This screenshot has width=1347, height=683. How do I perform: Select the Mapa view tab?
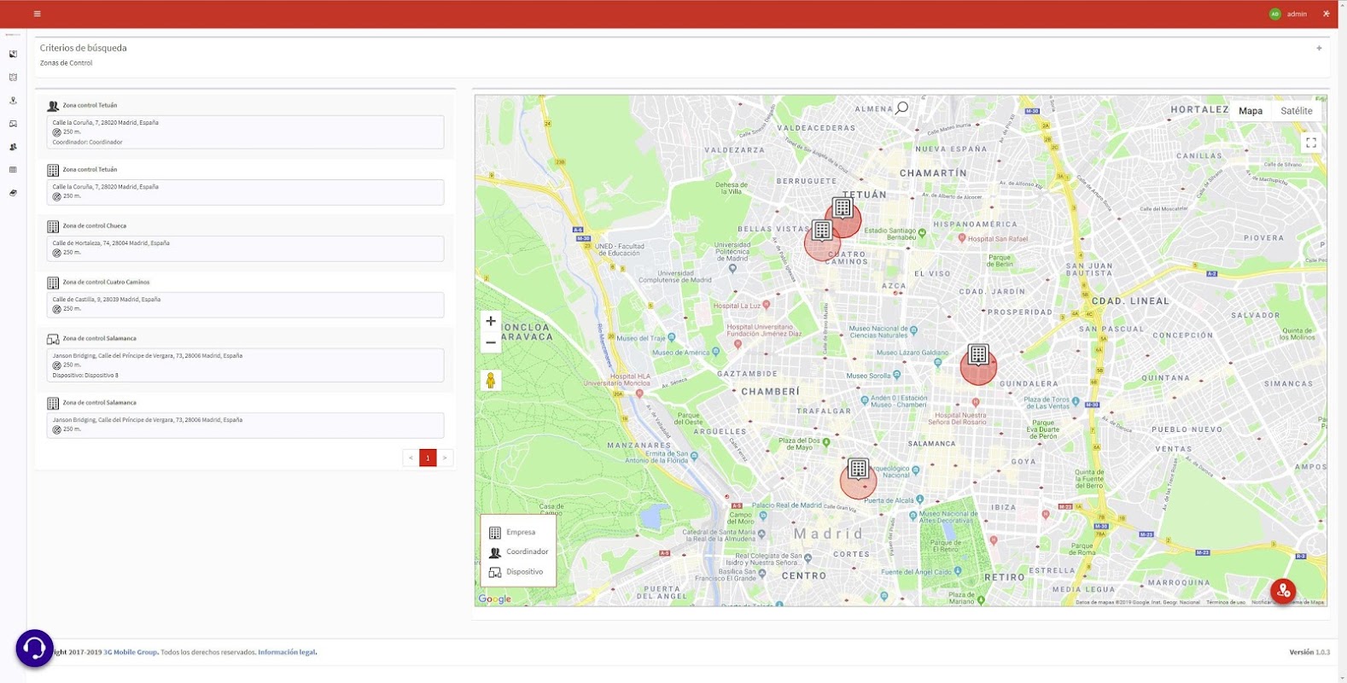click(1250, 111)
